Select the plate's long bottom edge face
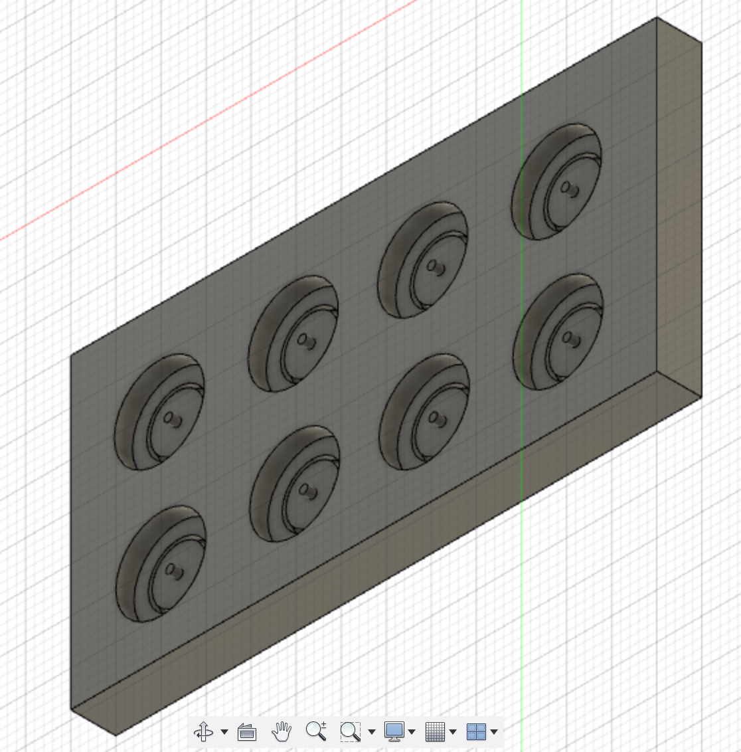This screenshot has height=752, width=741. coord(386,554)
